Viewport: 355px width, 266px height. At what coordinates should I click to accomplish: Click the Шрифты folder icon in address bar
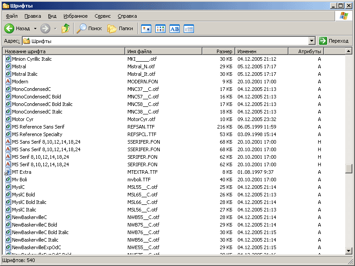coord(27,41)
